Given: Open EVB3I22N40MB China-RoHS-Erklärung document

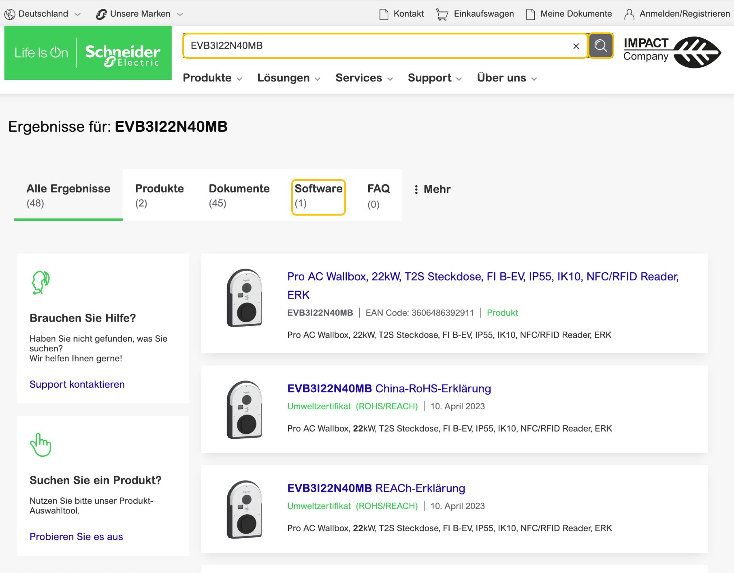Looking at the screenshot, I should tap(389, 389).
